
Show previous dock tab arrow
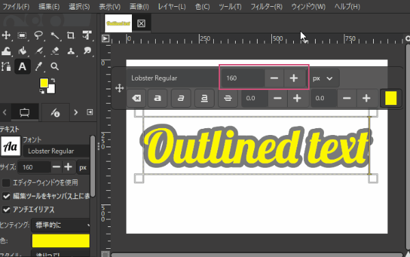pos(5,112)
